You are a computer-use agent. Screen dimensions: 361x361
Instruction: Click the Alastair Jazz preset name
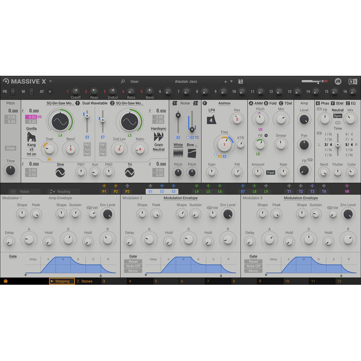pos(186,82)
